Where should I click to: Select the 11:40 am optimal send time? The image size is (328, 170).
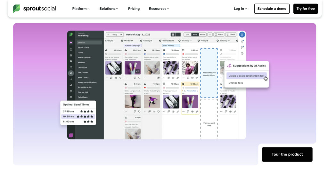pyautogui.click(x=78, y=121)
